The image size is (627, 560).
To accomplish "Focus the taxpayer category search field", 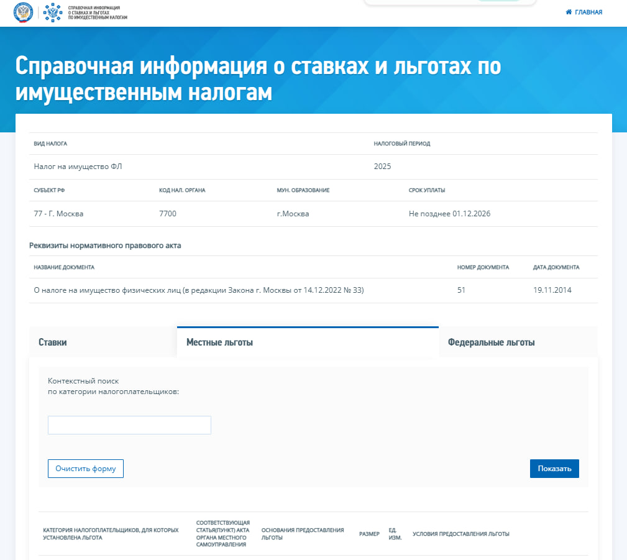I will click(x=129, y=425).
